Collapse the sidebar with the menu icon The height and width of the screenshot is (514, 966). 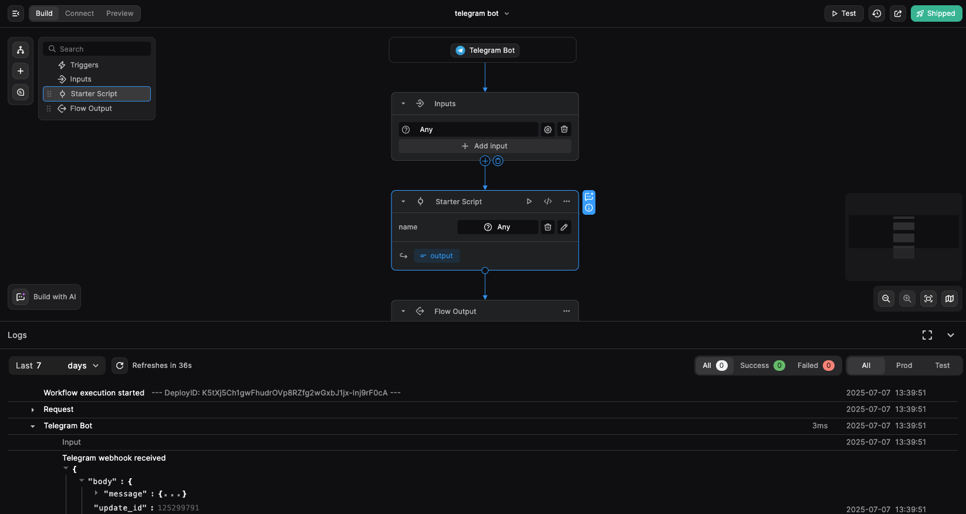point(16,13)
